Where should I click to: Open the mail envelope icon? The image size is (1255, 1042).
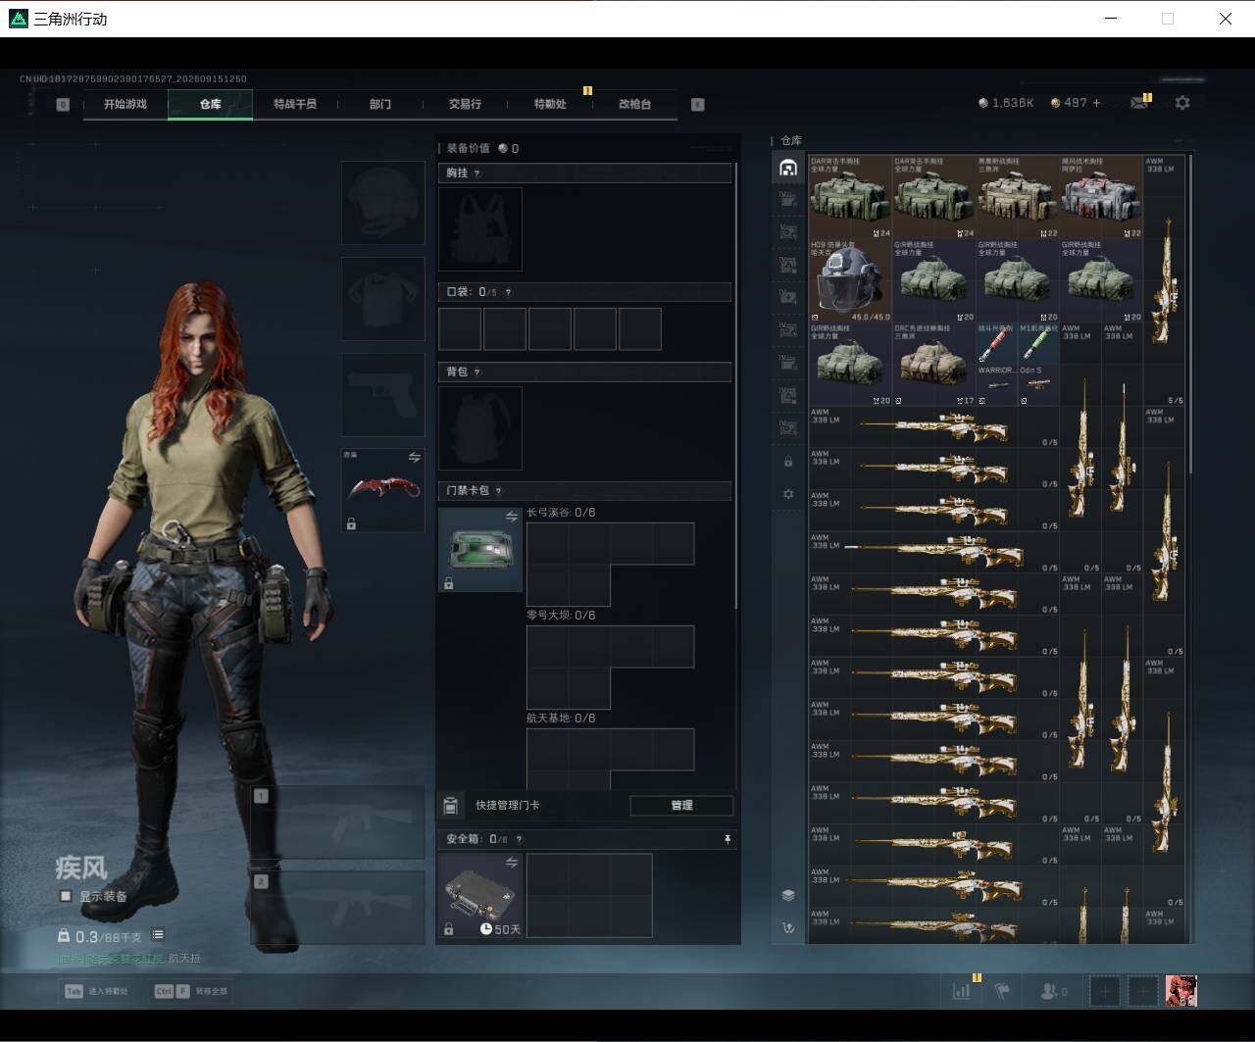pyautogui.click(x=1139, y=103)
